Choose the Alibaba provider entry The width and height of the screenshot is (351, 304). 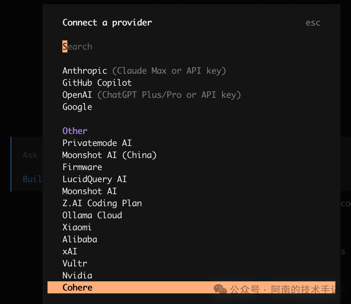[79, 239]
